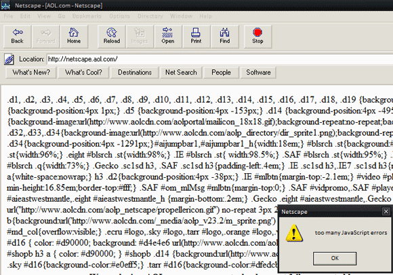Open the Help menu
The image size is (393, 275).
[x=205, y=16]
